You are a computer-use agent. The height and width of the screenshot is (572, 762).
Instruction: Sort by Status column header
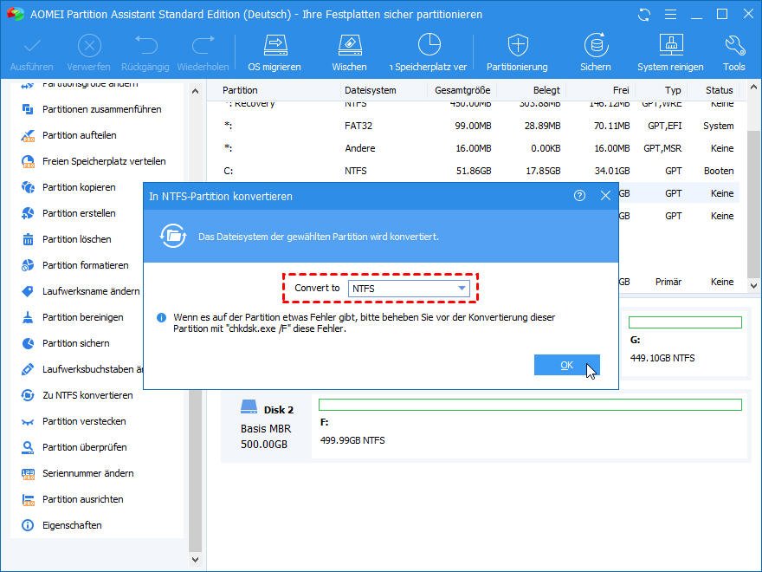tap(720, 90)
